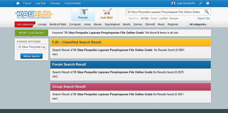Open the Sports category
228x113 pixels.
[x=126, y=25]
